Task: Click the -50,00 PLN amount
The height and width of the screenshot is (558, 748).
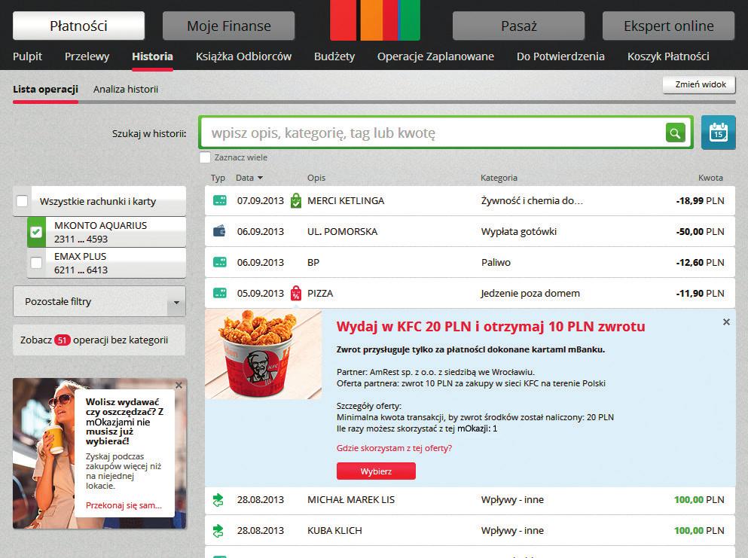Action: point(700,232)
